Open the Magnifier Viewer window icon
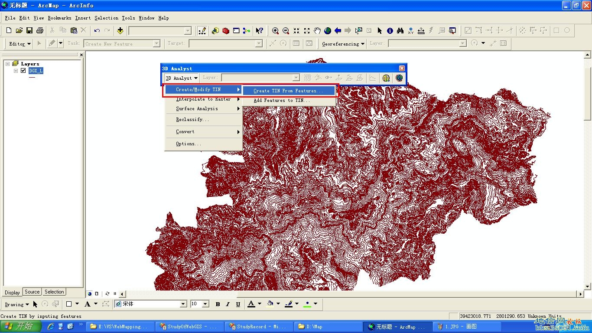Screen dimensions: 592x333 pyautogui.click(x=452, y=30)
